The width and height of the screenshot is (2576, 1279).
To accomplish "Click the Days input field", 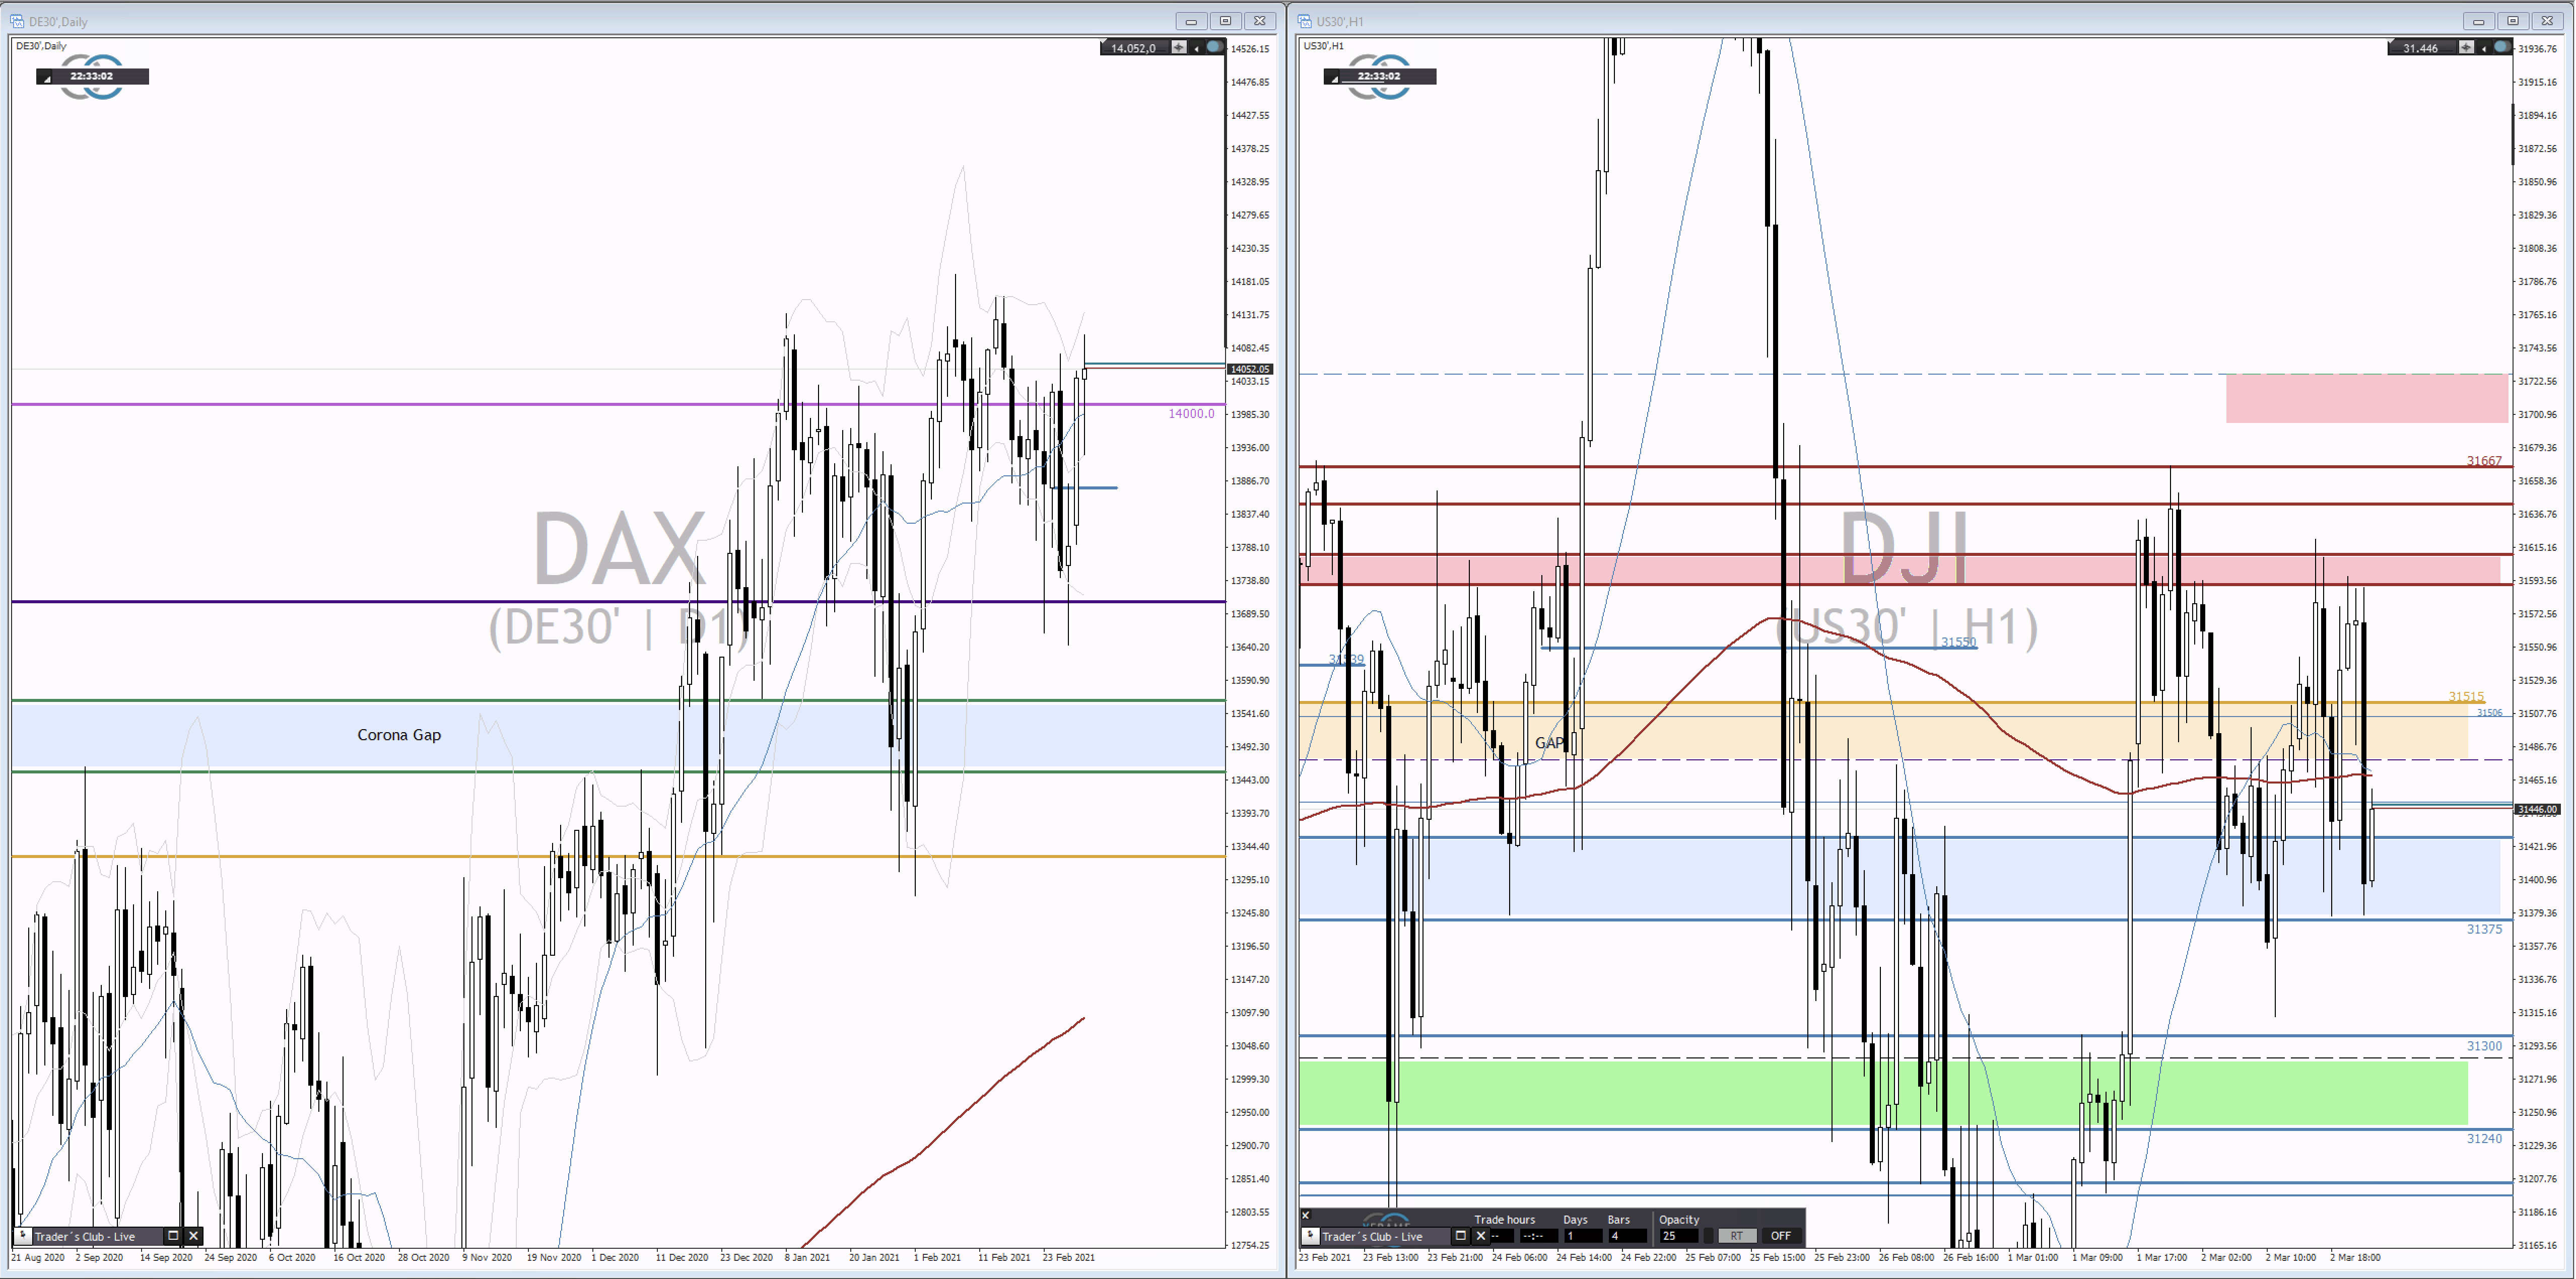I will point(1584,1236).
